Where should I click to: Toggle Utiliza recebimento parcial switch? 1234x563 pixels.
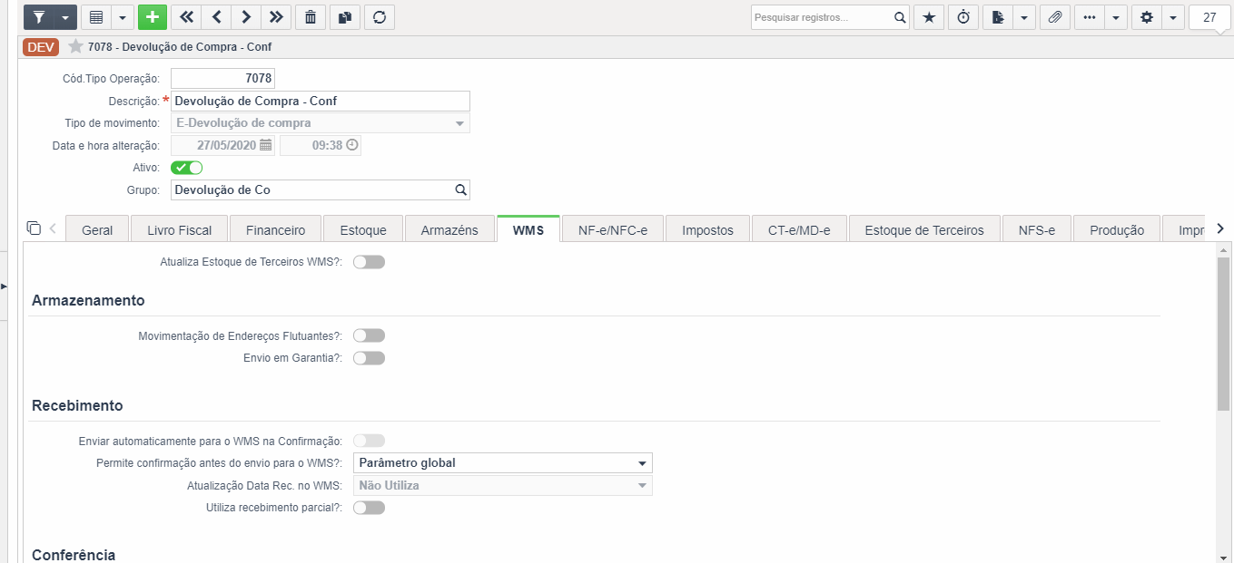(369, 508)
